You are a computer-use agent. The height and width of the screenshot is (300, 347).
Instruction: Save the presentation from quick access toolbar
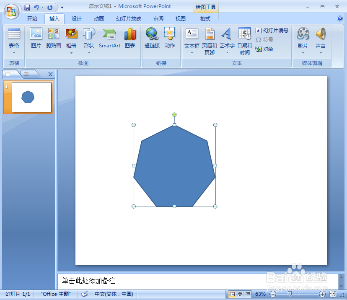point(27,7)
